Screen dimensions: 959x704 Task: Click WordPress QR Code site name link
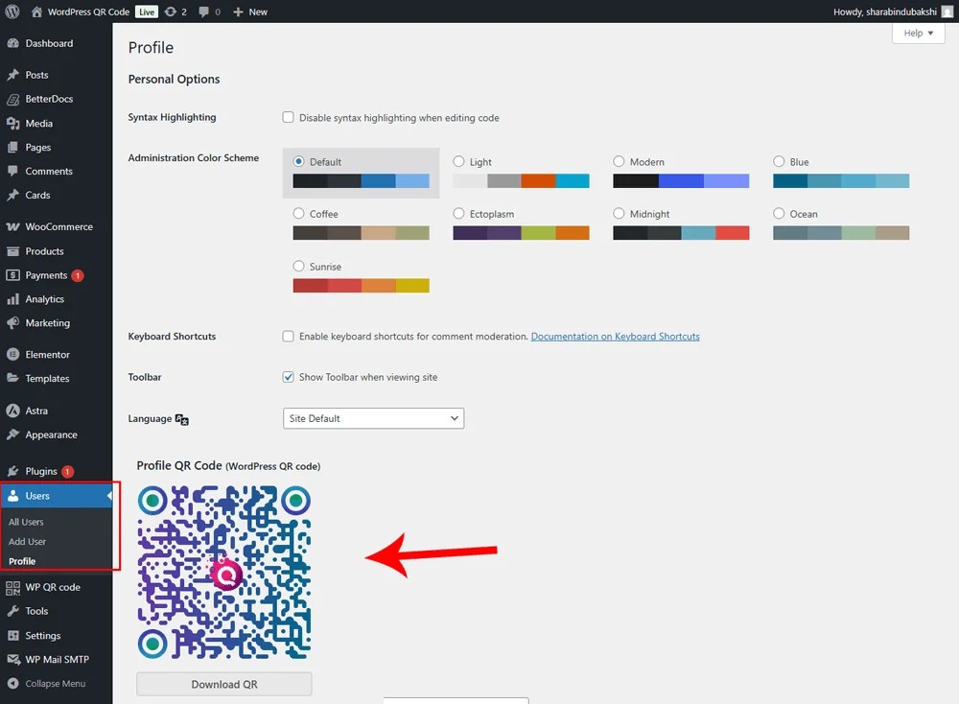[x=88, y=12]
